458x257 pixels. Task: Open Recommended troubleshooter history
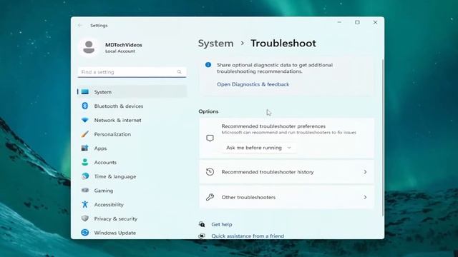tap(286, 172)
